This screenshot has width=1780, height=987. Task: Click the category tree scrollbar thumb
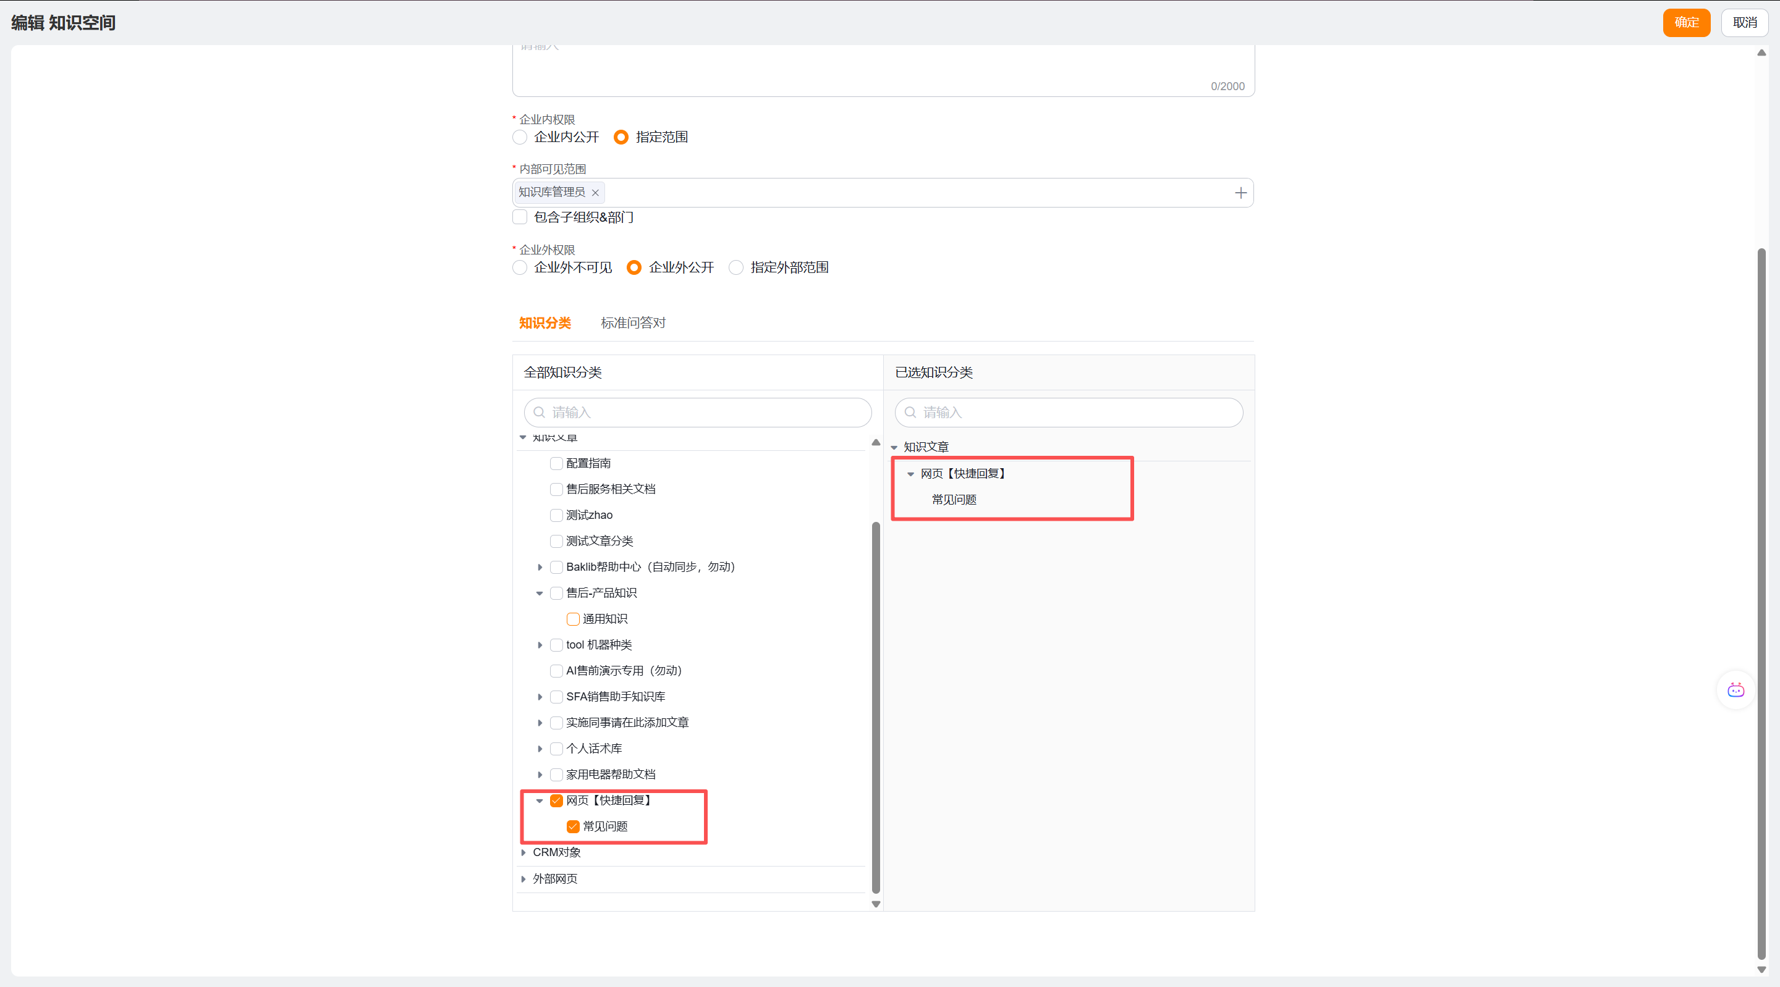[876, 708]
